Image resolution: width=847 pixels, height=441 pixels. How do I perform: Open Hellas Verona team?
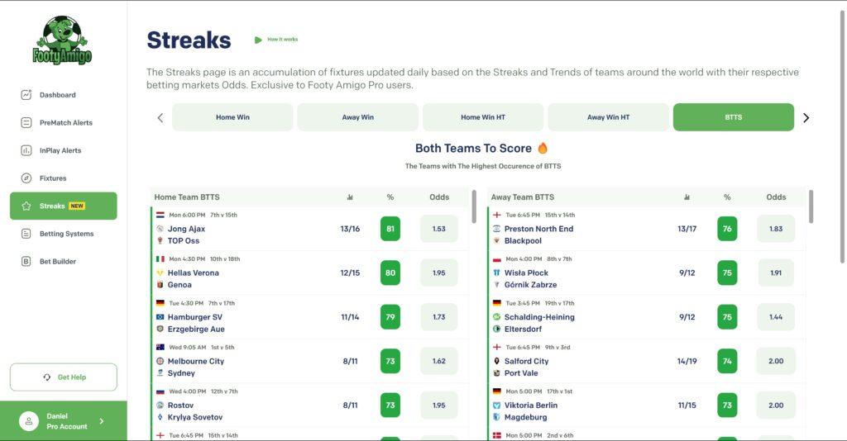pos(194,273)
